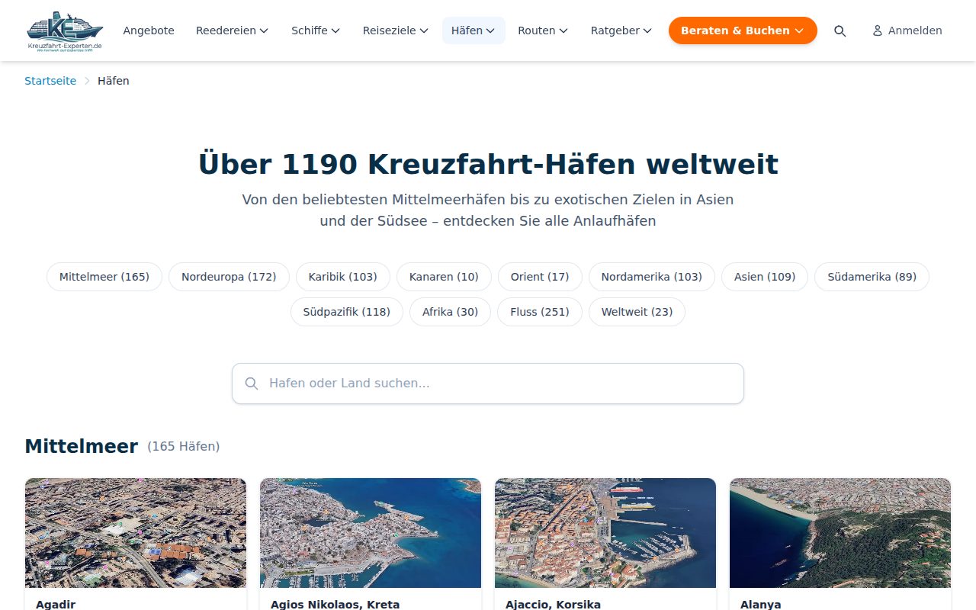The height and width of the screenshot is (610, 976).
Task: Open the Agadir port thumbnail
Action: pos(136,533)
